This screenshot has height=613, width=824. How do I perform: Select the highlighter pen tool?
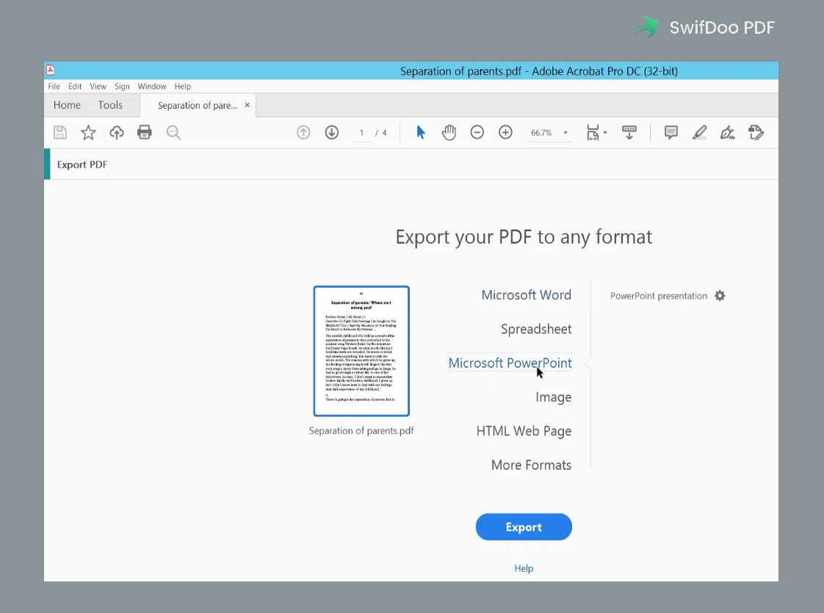[699, 132]
